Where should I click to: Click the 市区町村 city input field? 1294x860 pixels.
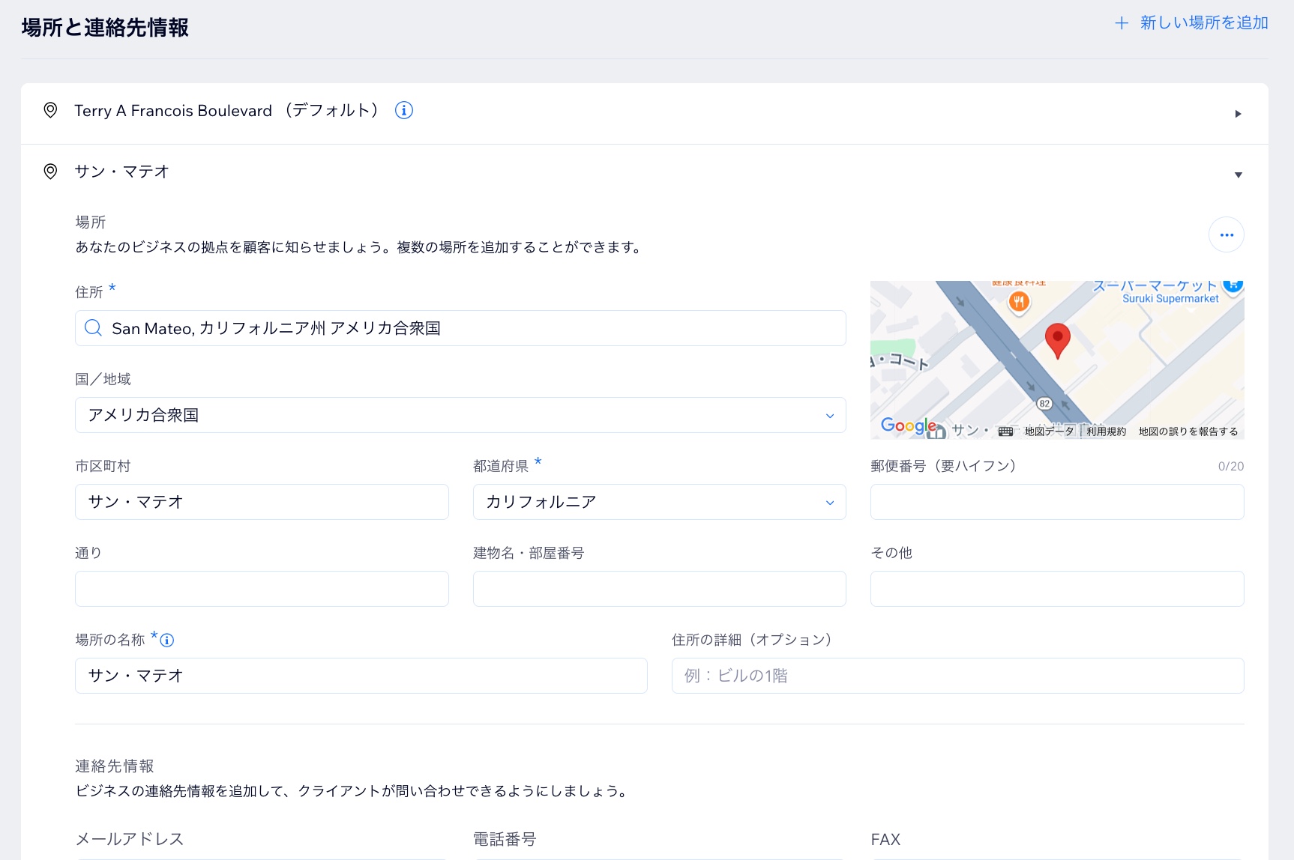point(262,502)
